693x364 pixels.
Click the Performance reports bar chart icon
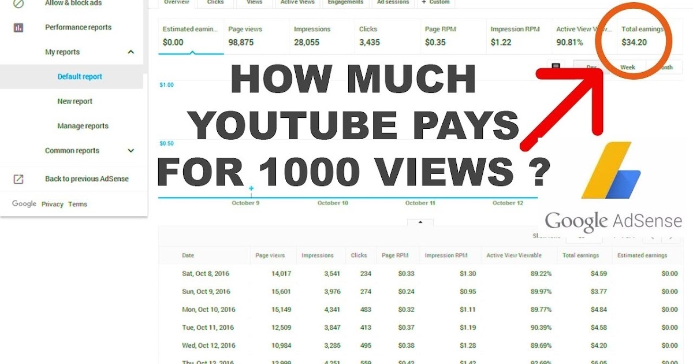pyautogui.click(x=18, y=27)
